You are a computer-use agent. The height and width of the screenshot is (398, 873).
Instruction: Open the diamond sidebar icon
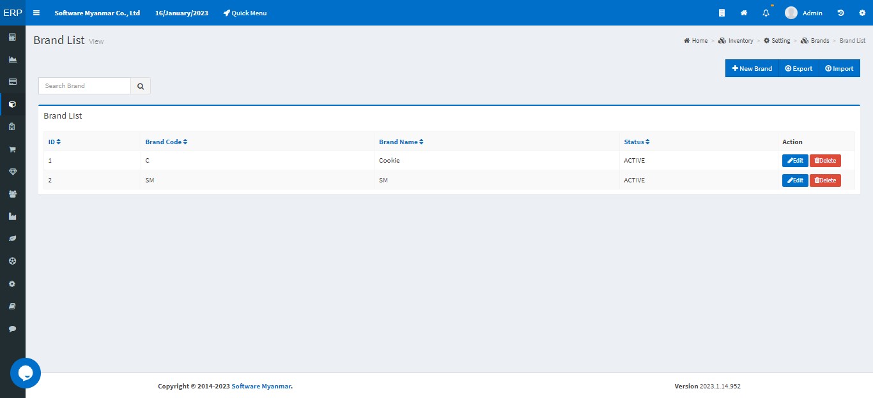click(x=12, y=172)
